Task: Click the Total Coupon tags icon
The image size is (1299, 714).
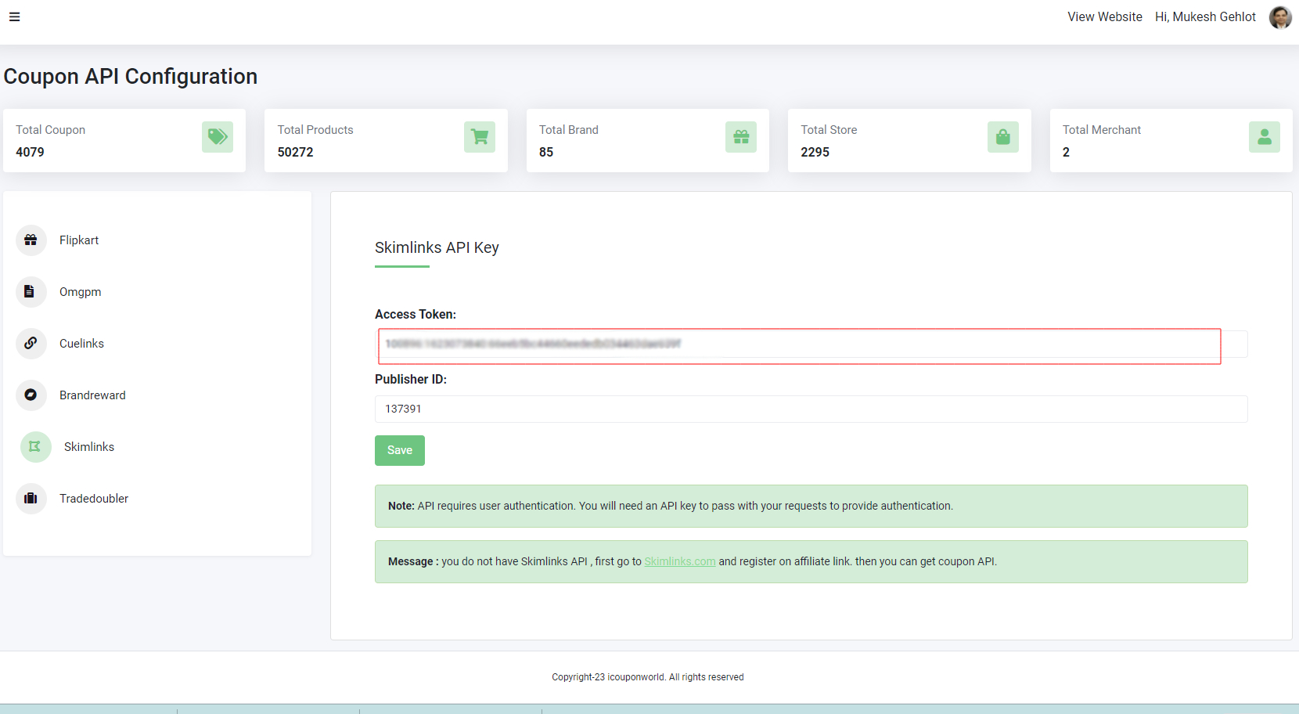Action: [218, 137]
